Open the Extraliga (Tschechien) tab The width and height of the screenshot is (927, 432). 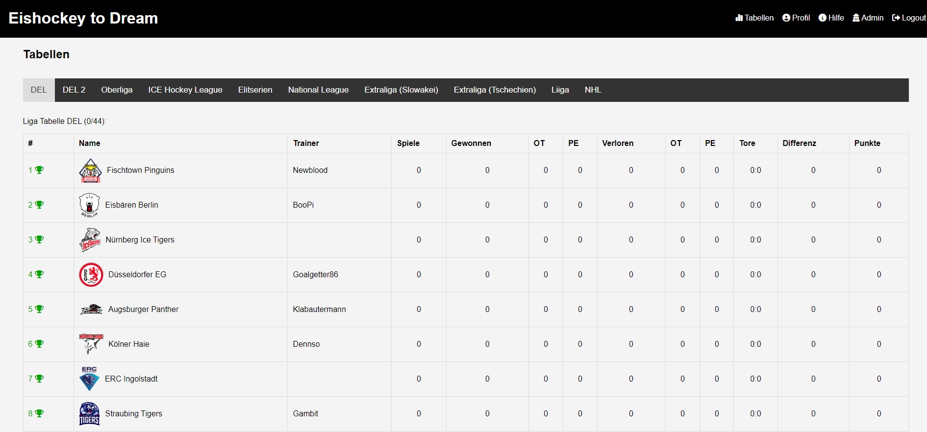495,90
